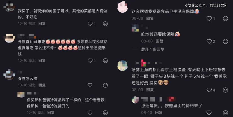The height and width of the screenshot is (117, 233).
Task: Dislike the 春卷怎么样 comment
Action: 105,85
